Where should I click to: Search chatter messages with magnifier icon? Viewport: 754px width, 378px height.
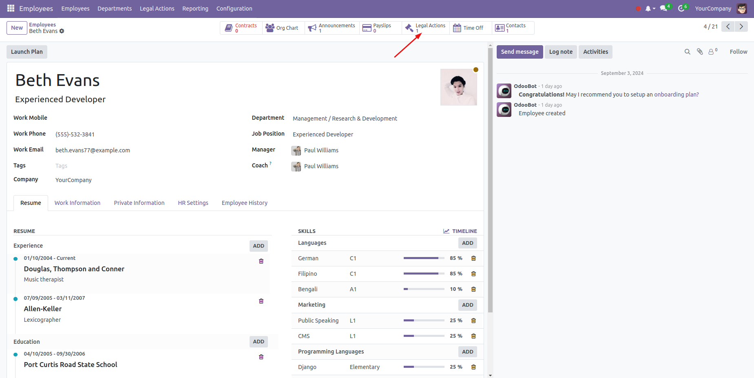pyautogui.click(x=687, y=52)
